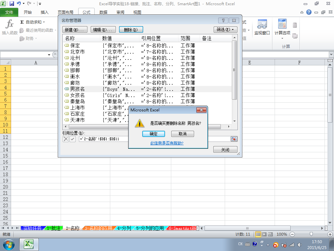
Task: Switch to the Page Layout (页面布局) tab
Action: click(65, 12)
